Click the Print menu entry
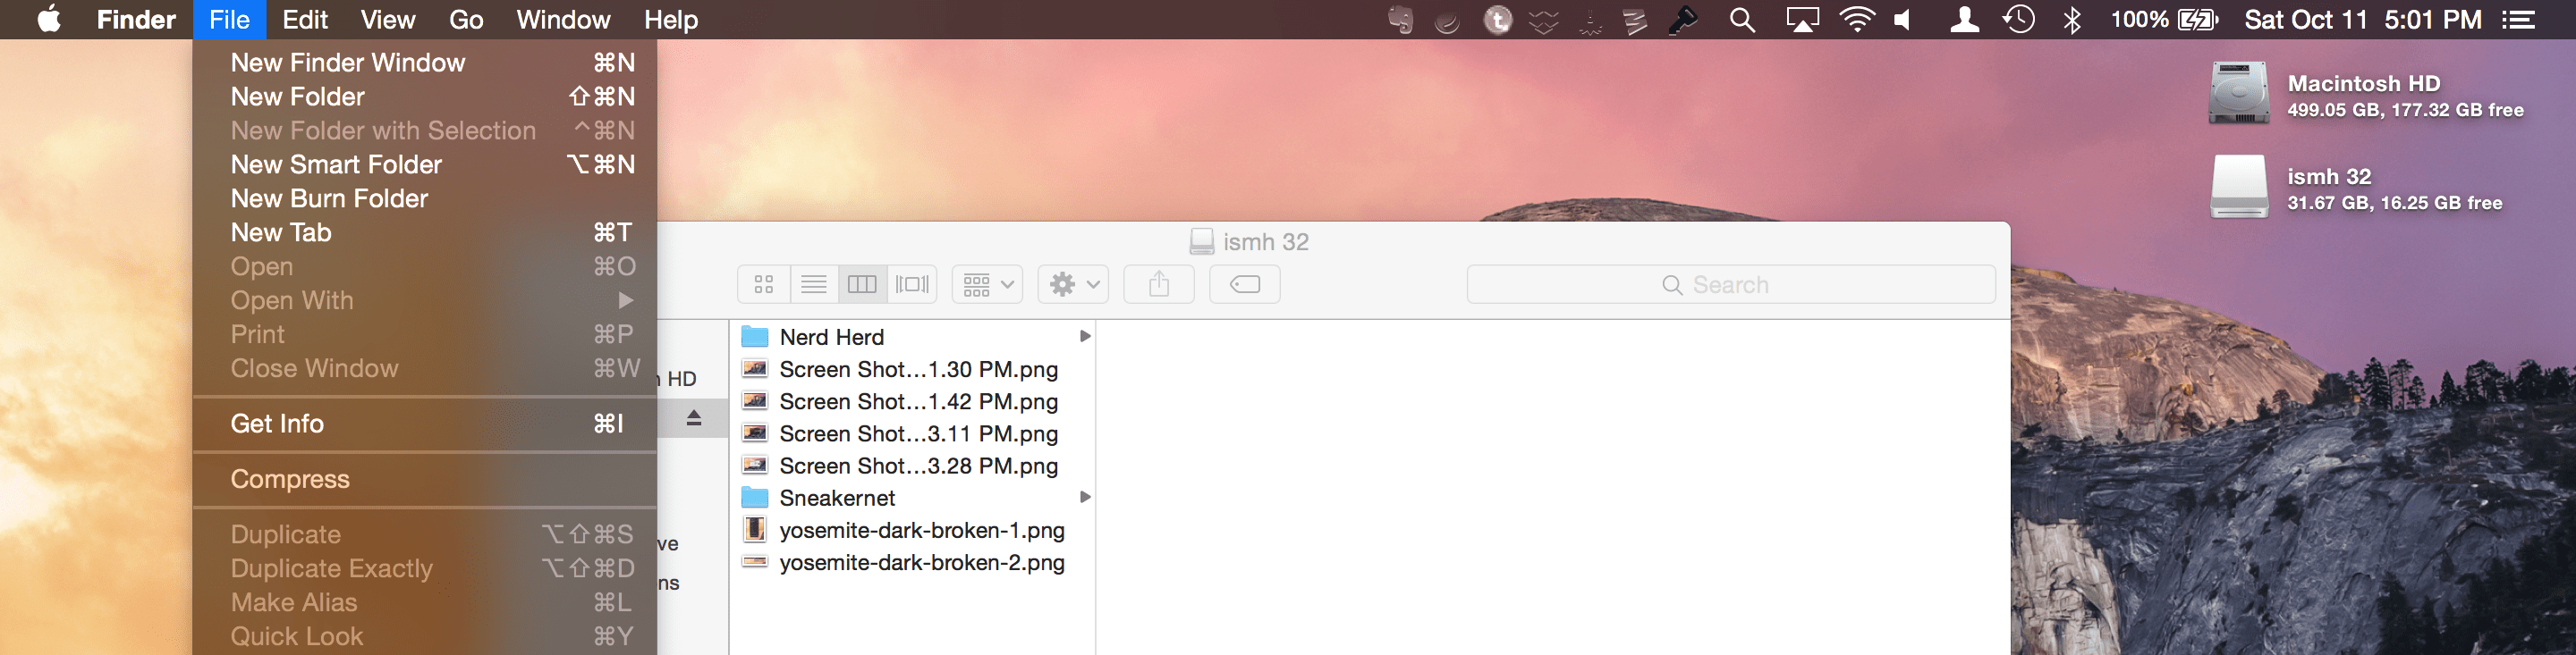This screenshot has height=655, width=2576. (x=425, y=334)
